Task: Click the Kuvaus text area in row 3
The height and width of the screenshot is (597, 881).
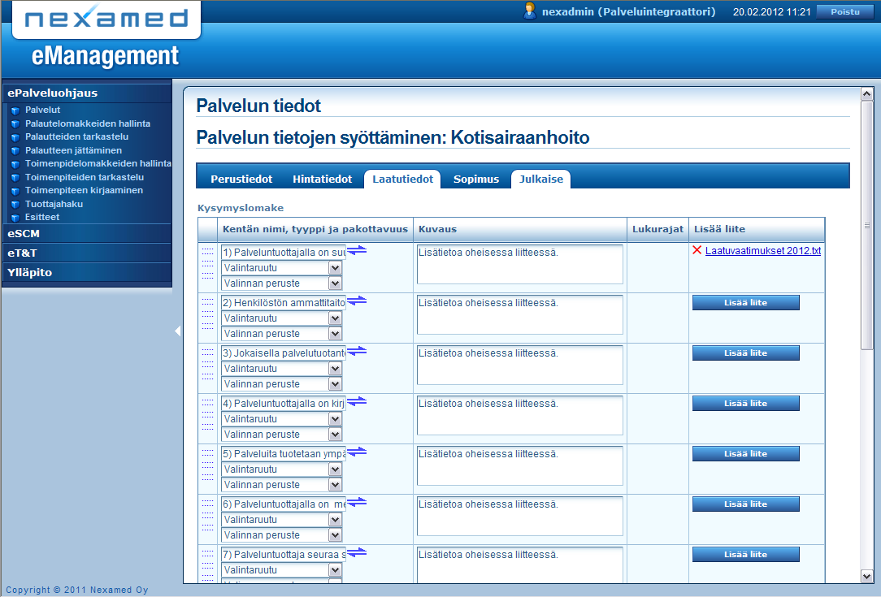Action: coord(519,365)
